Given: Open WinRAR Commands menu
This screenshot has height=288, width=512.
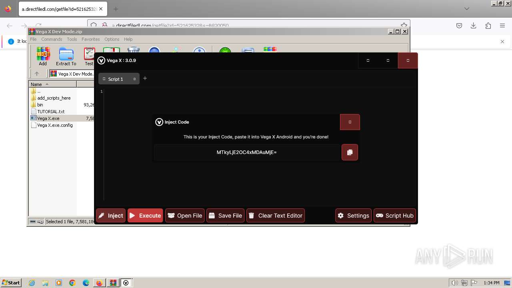Looking at the screenshot, I should pos(52,39).
